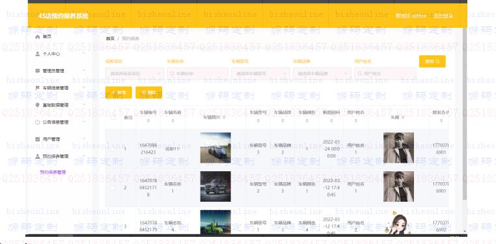Click the clock icon beside 公告信息管理
The width and height of the screenshot is (496, 244).
(x=38, y=122)
